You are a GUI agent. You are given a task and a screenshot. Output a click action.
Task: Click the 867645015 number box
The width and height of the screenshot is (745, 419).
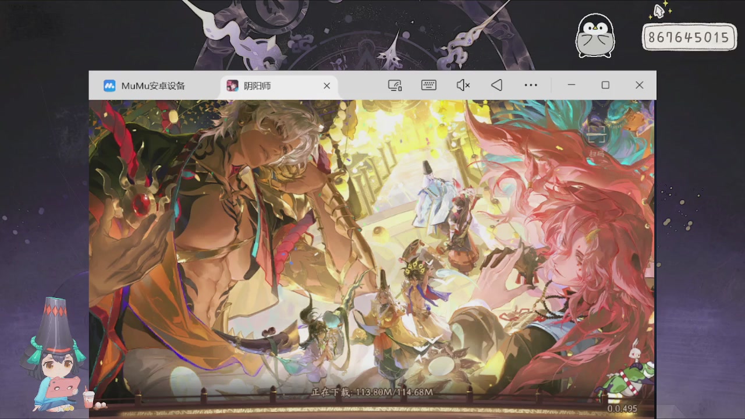pos(690,37)
